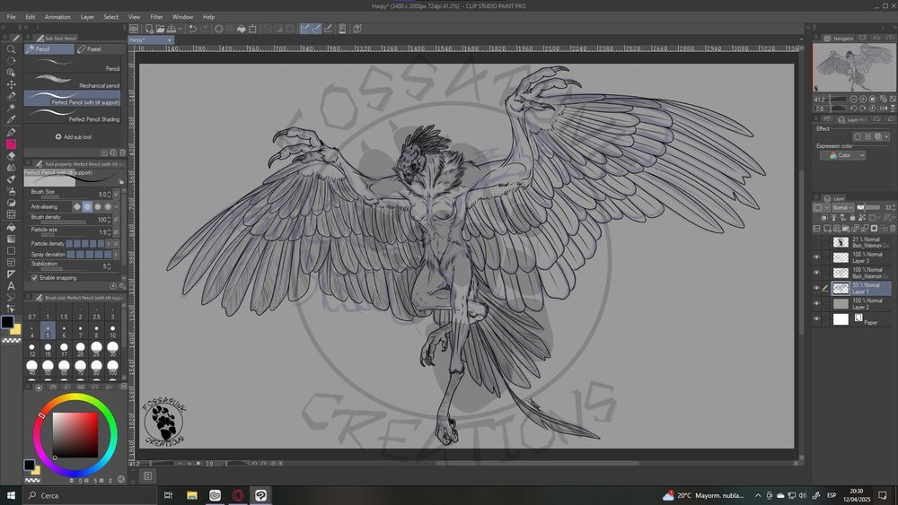Screen dimensions: 898x505
Task: Show the 21% Back_Watermark layer
Action: 816,242
